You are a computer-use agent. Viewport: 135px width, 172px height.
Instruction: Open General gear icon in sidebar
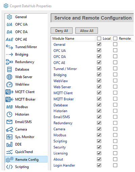[9, 17]
